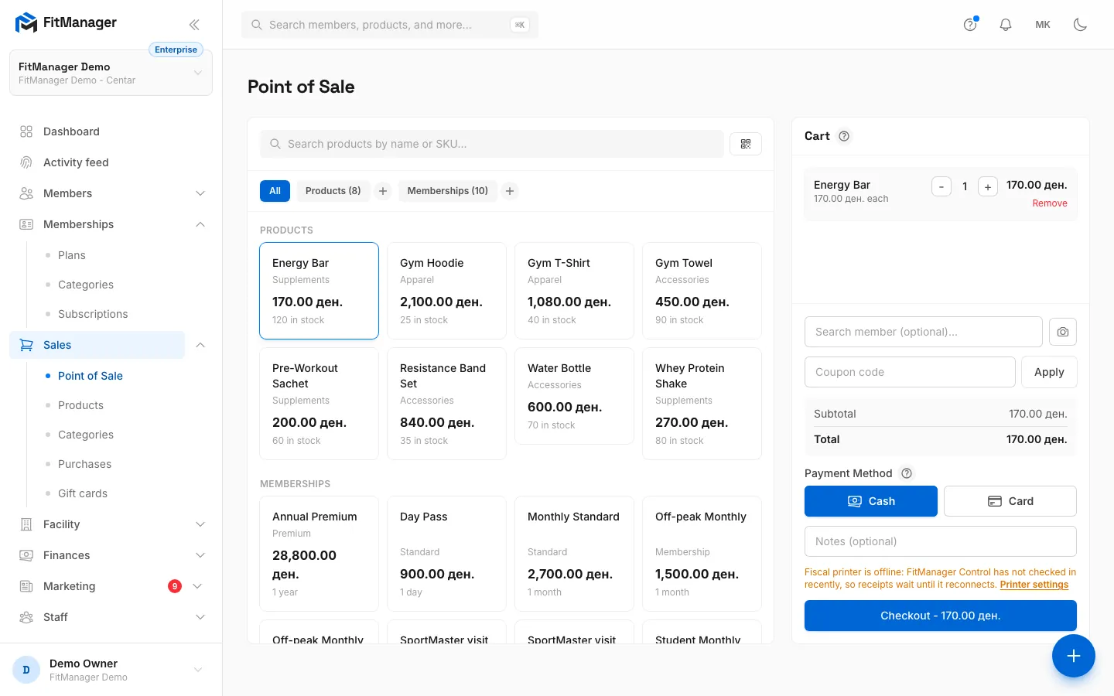The height and width of the screenshot is (696, 1114).
Task: Open Purchases under Sales
Action: click(84, 464)
